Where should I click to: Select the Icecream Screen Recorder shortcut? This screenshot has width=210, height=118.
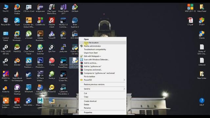6,103
